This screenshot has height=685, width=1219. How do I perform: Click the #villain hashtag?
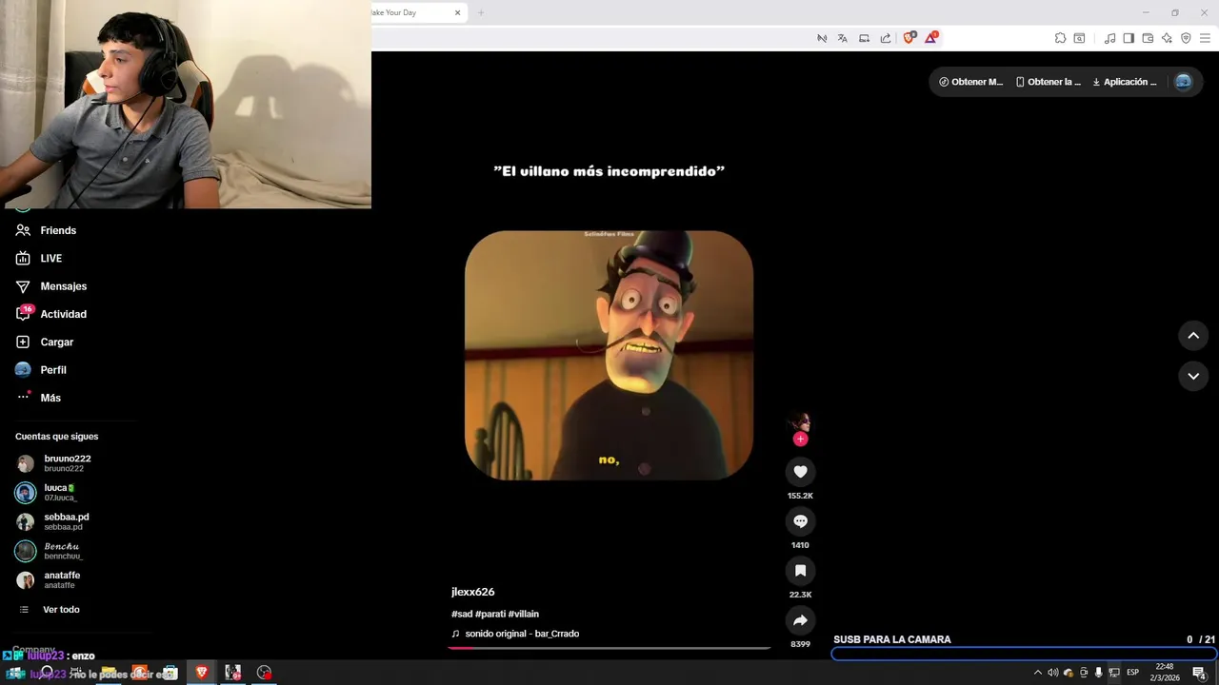tap(524, 615)
